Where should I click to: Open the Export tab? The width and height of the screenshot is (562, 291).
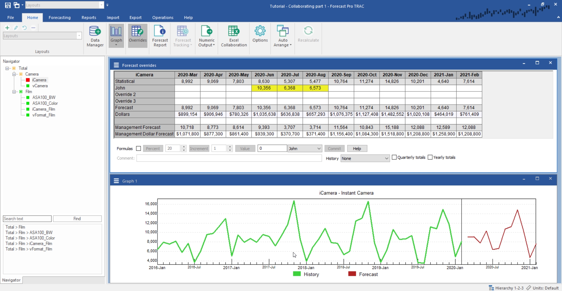[x=136, y=18]
